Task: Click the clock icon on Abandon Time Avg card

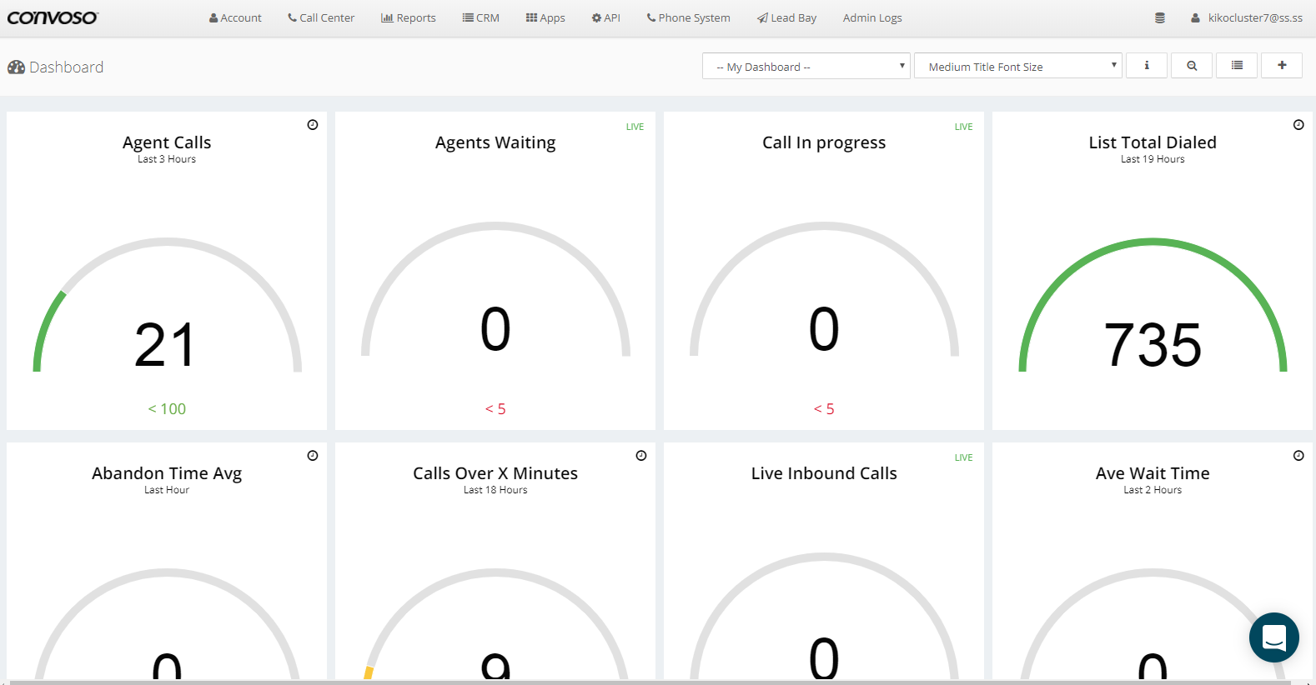Action: pos(313,456)
